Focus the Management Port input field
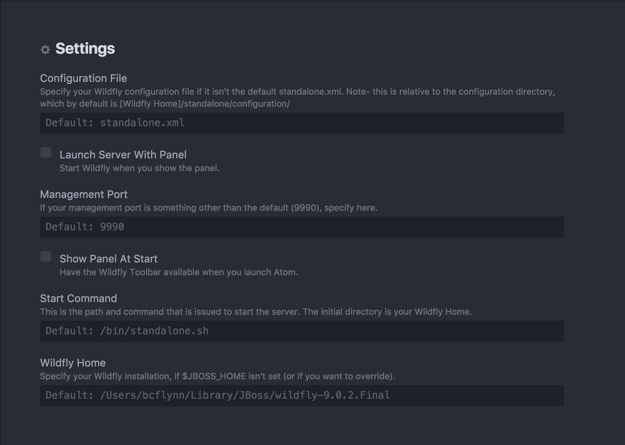The image size is (625, 445). point(302,227)
